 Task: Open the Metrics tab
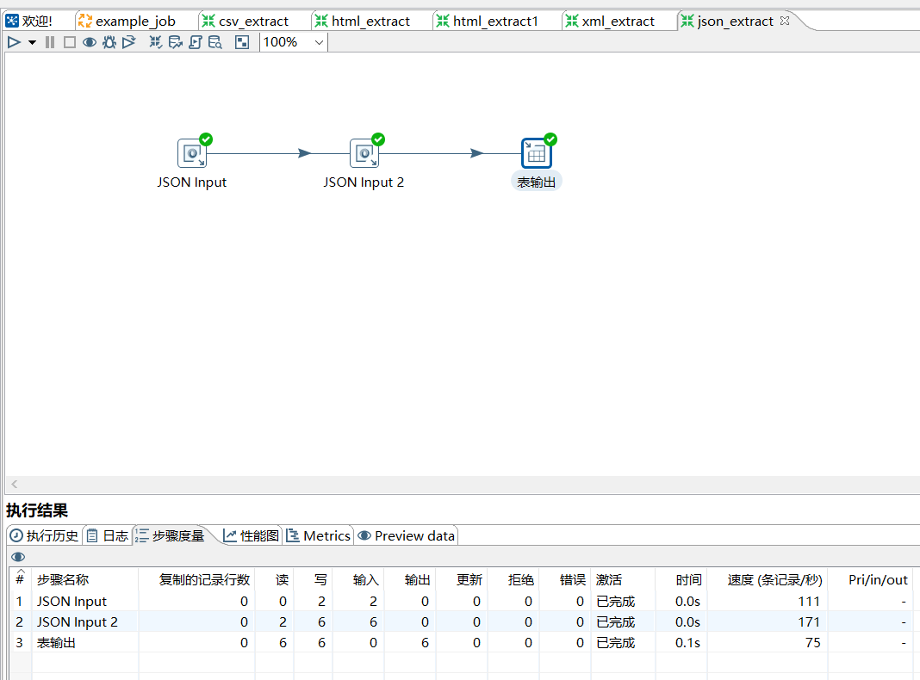point(319,535)
